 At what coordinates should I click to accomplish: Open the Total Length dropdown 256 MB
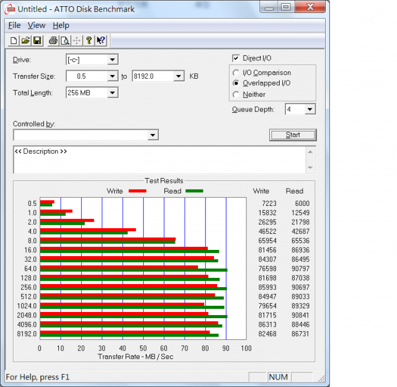[x=112, y=92]
